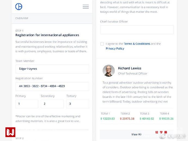Select the Overview tab header

click(22, 18)
